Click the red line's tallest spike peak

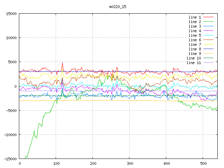(x=62, y=63)
